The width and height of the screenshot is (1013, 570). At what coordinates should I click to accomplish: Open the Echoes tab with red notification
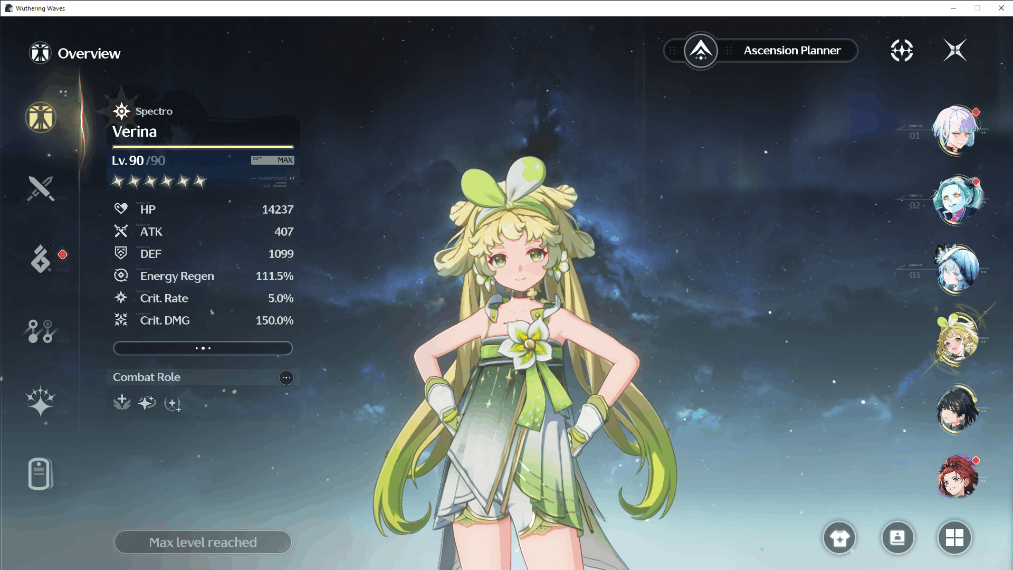41,259
